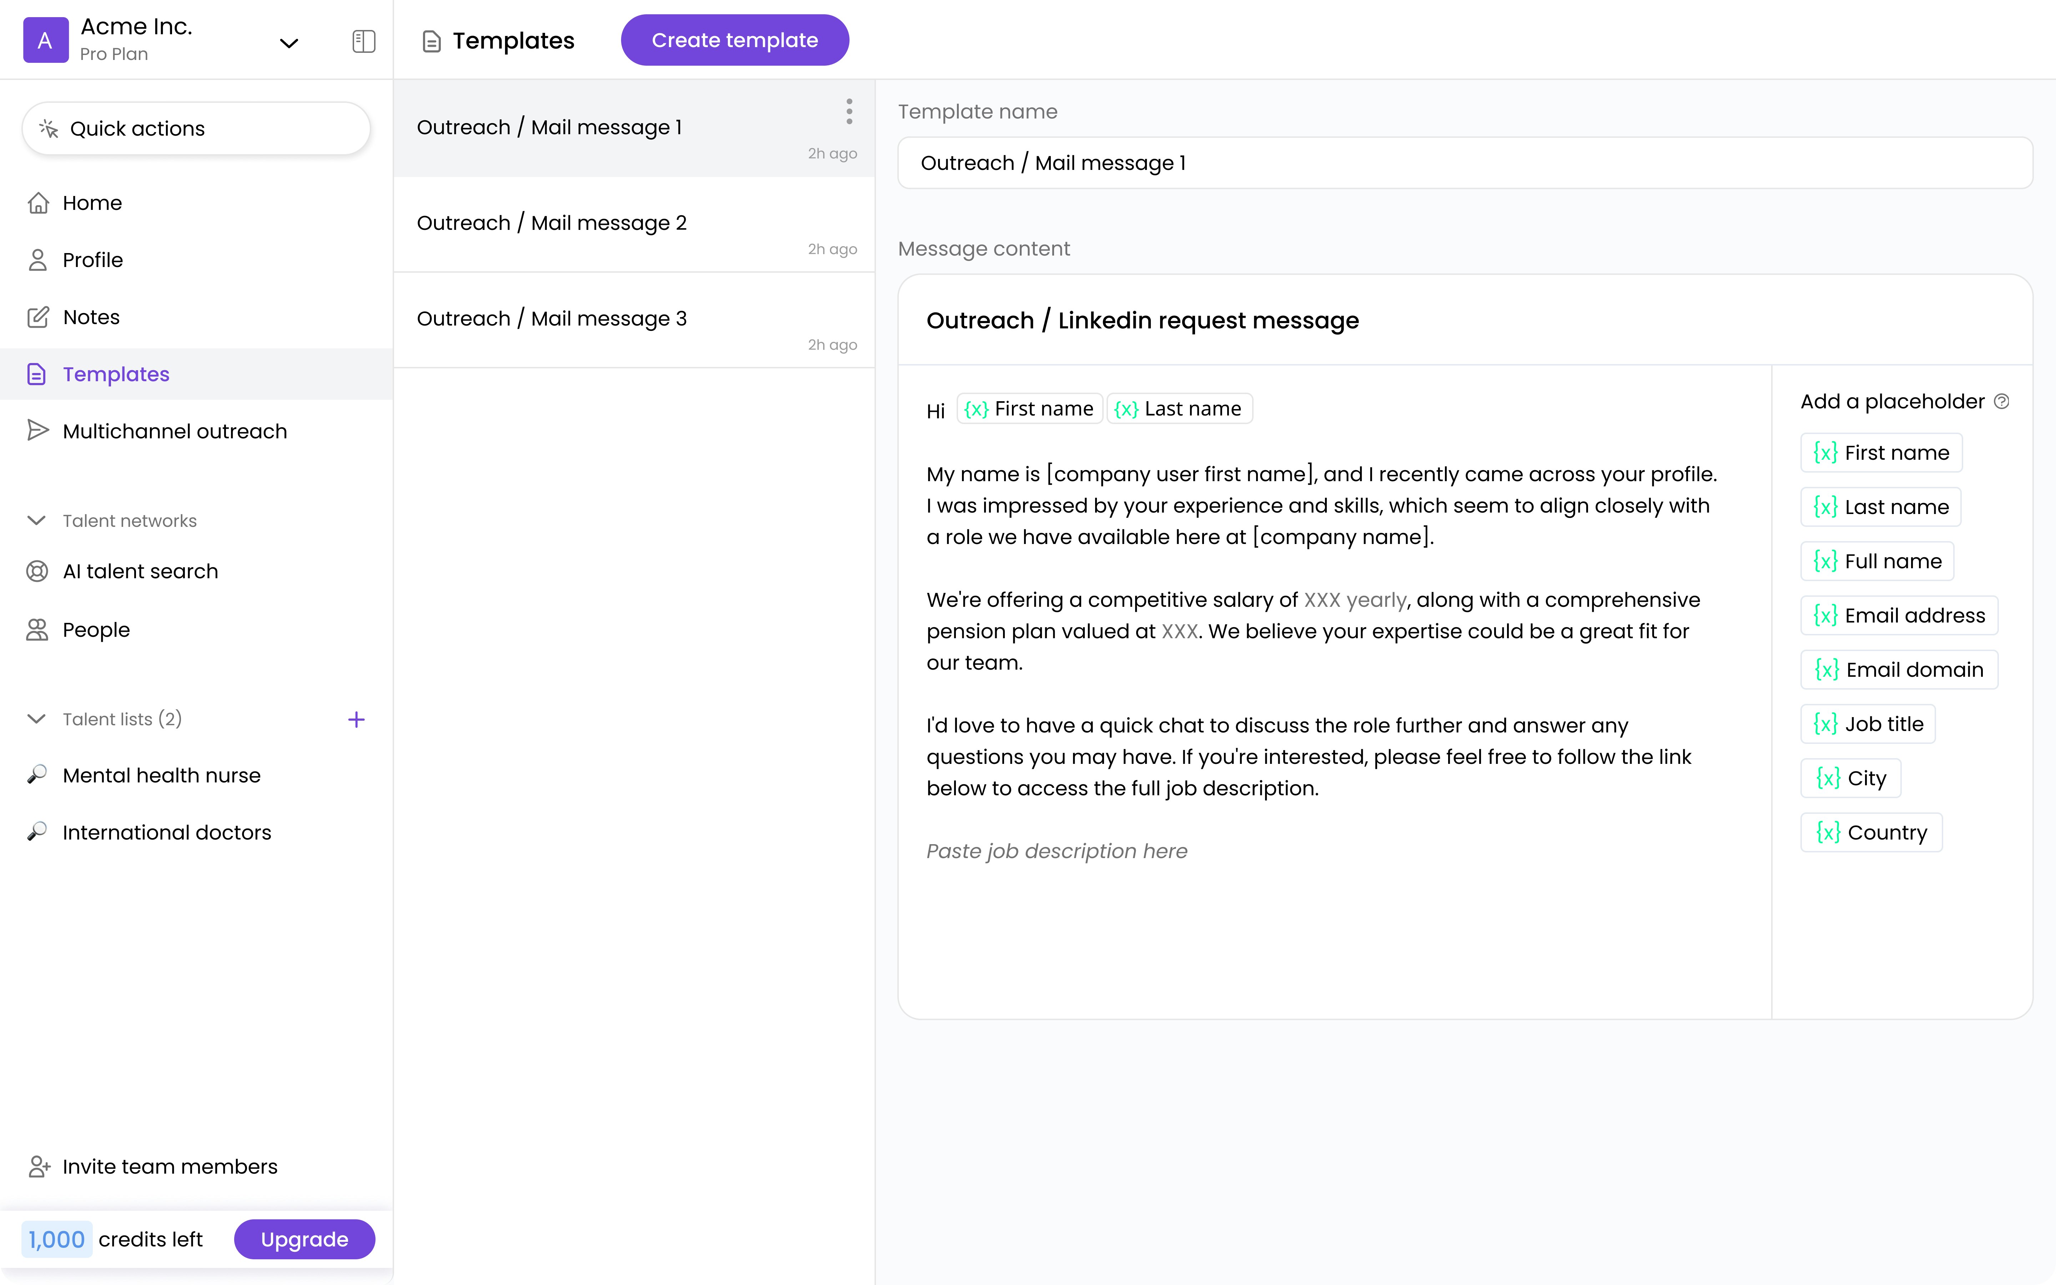2056x1285 pixels.
Task: Collapse the Talent lists section
Action: point(36,719)
